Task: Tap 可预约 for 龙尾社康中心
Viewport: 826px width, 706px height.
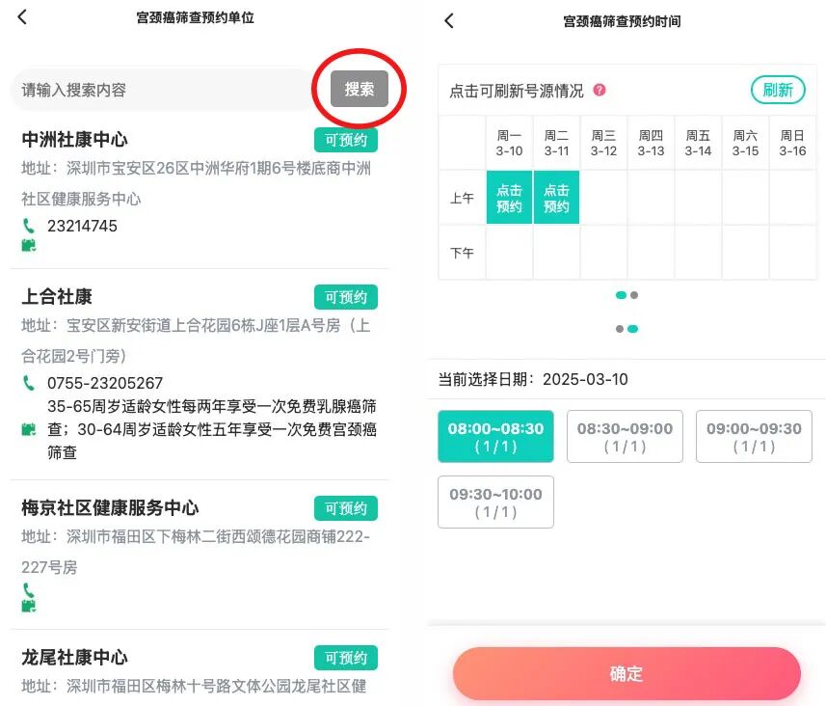Action: pyautogui.click(x=346, y=658)
